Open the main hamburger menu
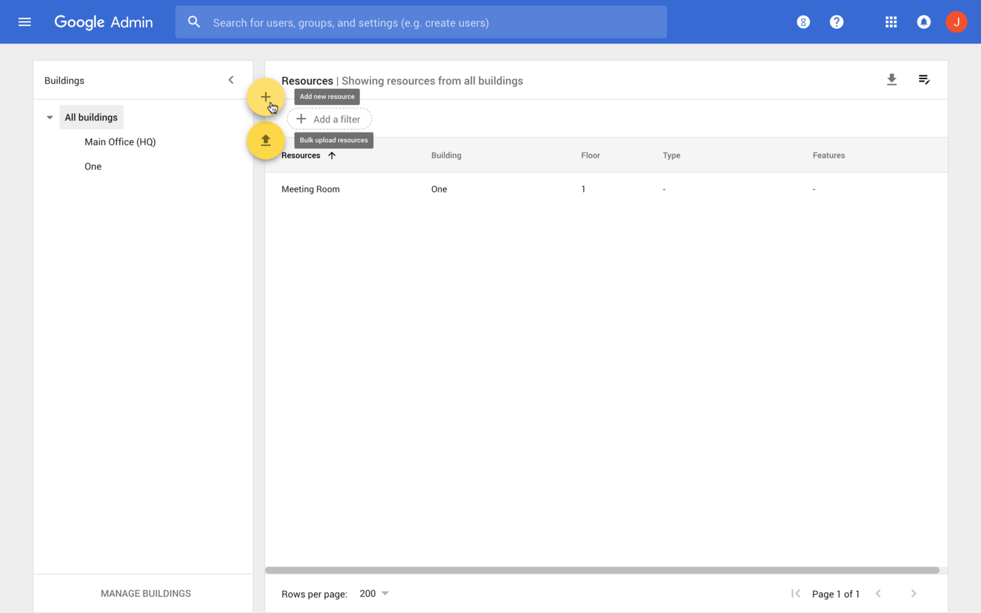981x613 pixels. 25,22
